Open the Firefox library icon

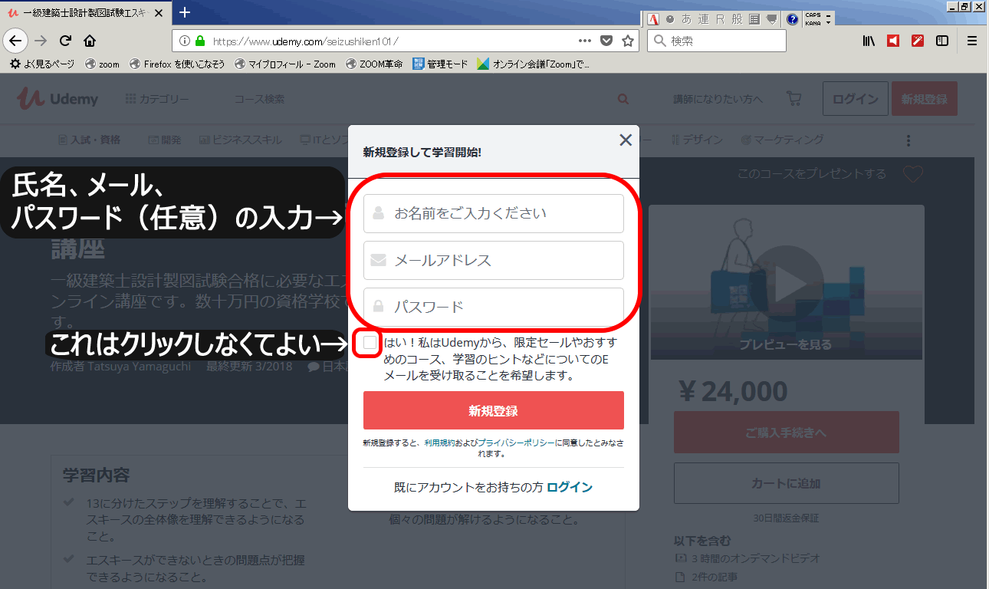point(869,41)
